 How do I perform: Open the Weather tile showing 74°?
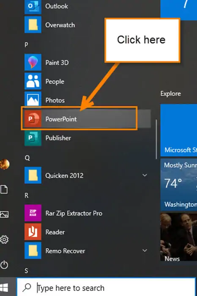click(179, 184)
